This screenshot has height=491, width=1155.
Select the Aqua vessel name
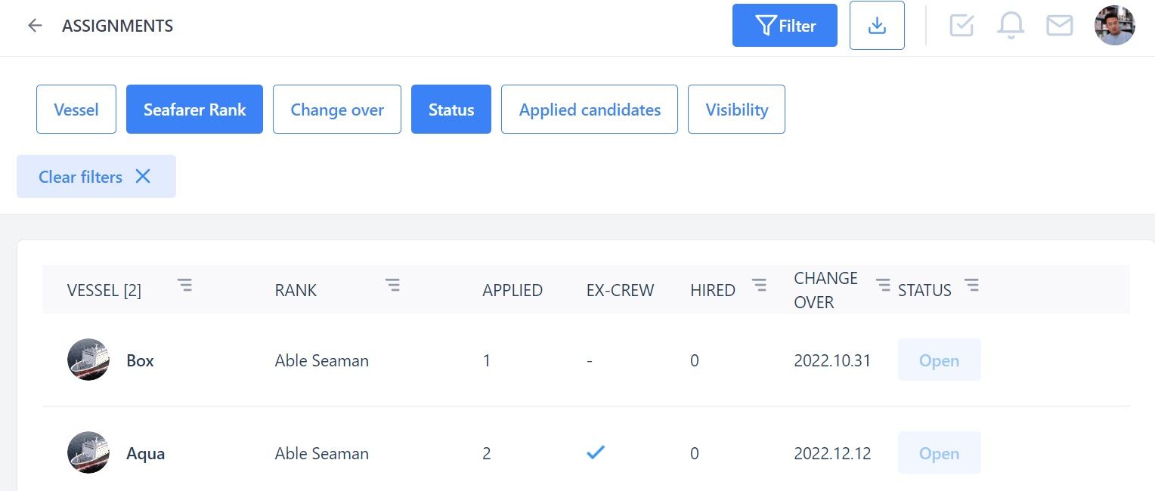[x=146, y=454]
